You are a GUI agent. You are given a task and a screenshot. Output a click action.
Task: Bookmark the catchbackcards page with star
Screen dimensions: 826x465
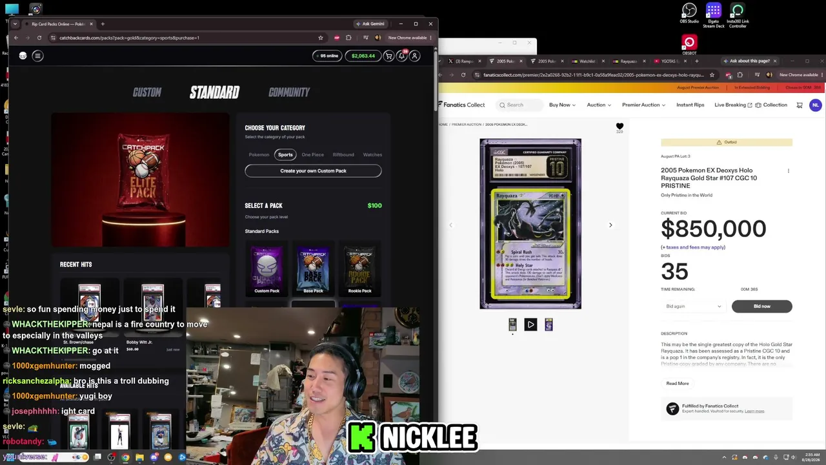321,37
